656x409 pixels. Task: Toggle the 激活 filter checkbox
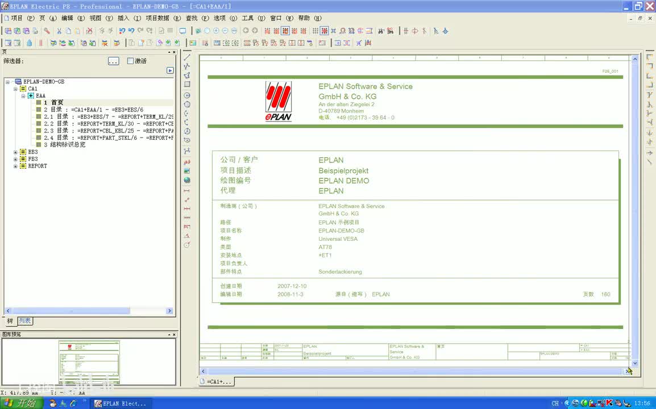(130, 61)
